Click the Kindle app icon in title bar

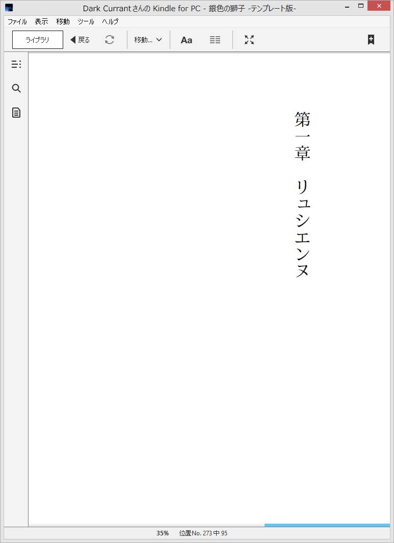[x=9, y=7]
